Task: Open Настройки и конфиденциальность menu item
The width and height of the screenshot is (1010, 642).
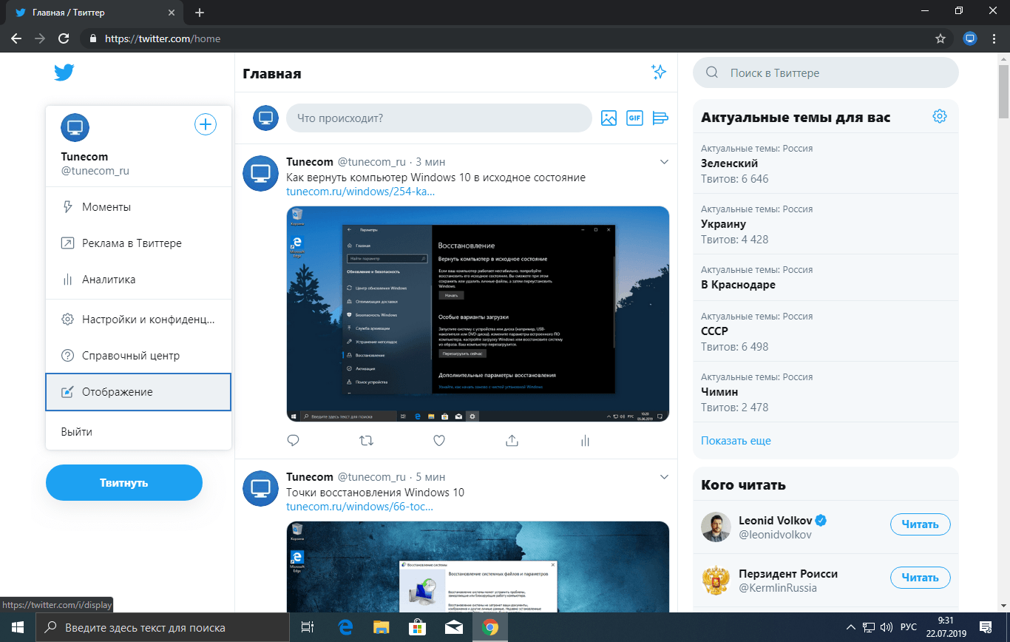Action: 138,320
